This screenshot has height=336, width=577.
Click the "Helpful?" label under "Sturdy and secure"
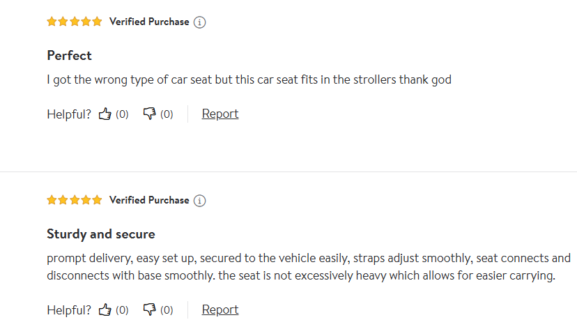click(x=69, y=310)
